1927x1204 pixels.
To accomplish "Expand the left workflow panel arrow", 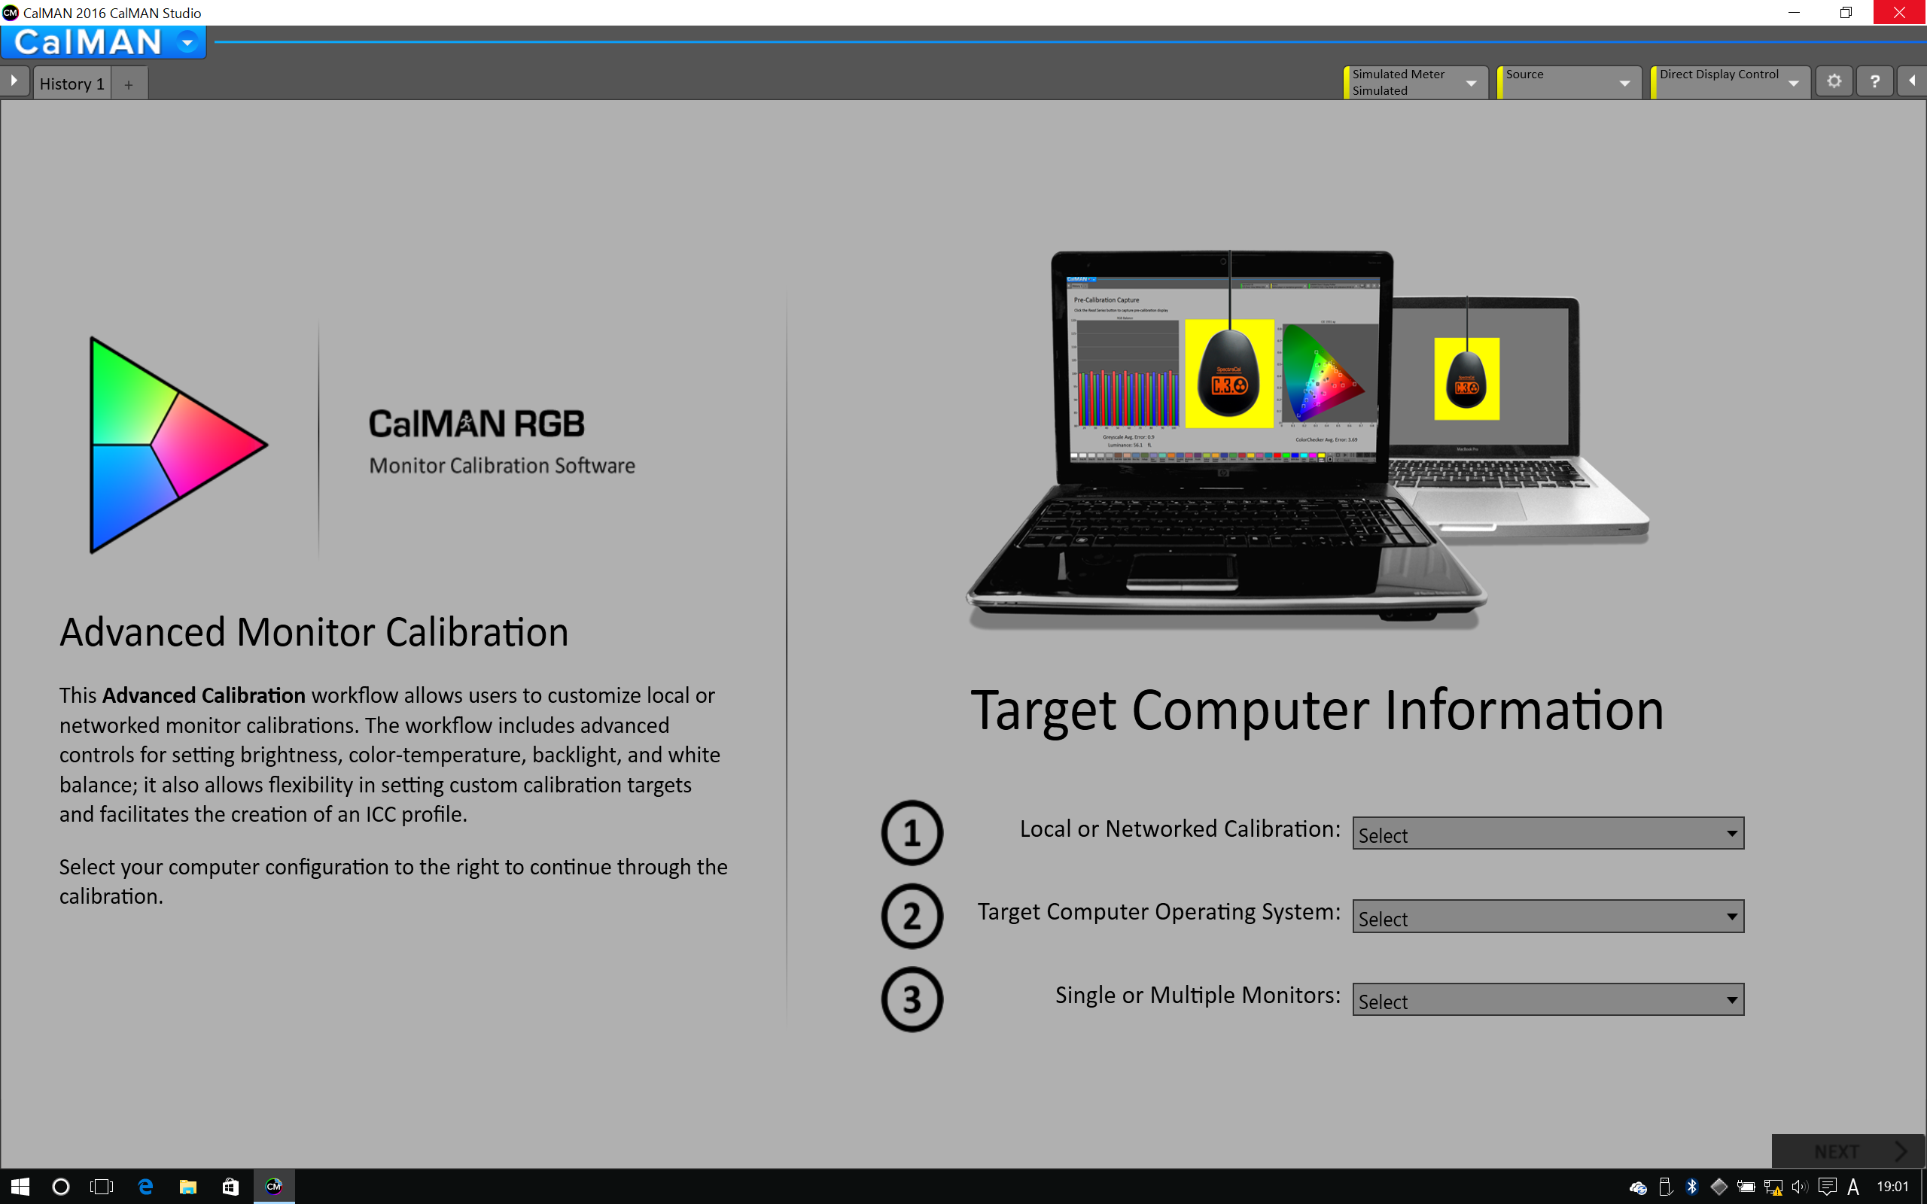I will click(14, 81).
